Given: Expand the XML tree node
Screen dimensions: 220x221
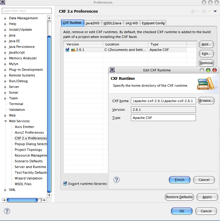Looking at the screenshot, I should (x=5, y=190).
